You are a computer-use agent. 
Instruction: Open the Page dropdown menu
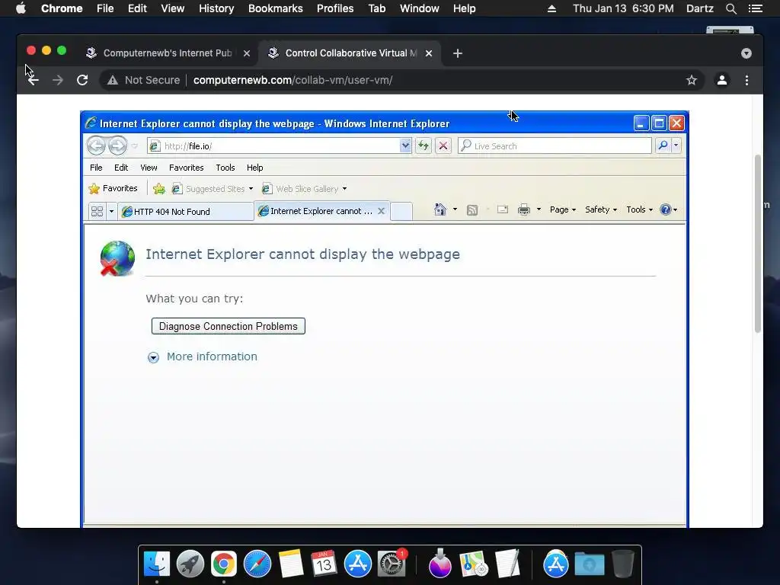click(x=563, y=209)
